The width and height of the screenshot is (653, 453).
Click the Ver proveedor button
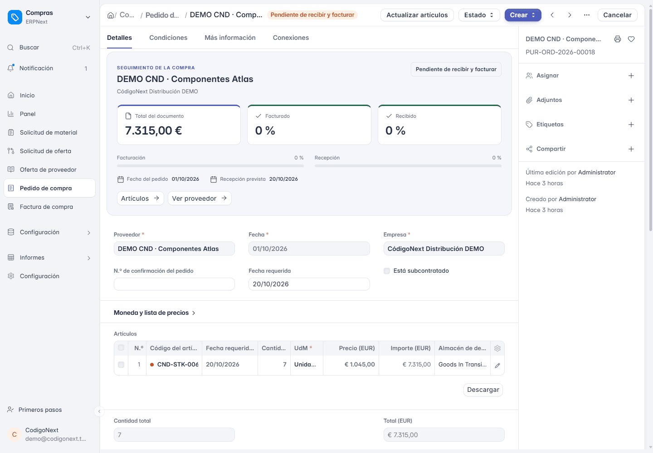[200, 198]
